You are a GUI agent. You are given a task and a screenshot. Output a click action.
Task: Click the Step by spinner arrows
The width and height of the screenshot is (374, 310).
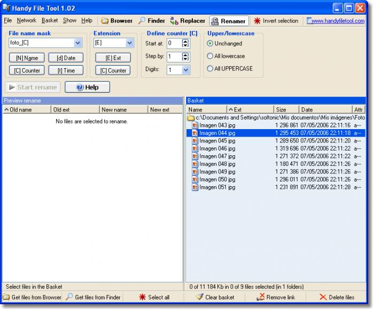click(x=185, y=57)
